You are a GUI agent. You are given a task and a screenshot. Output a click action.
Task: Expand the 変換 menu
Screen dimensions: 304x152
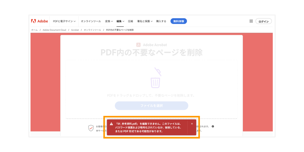tap(109, 21)
